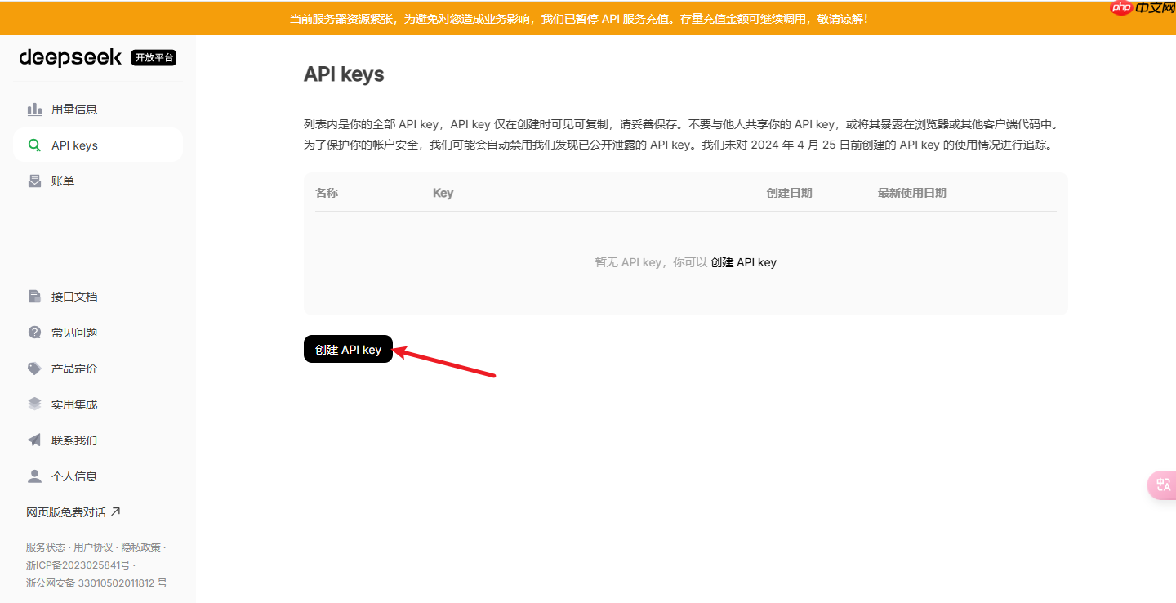
Task: Open the 创建 API key link in empty table
Action: (744, 261)
